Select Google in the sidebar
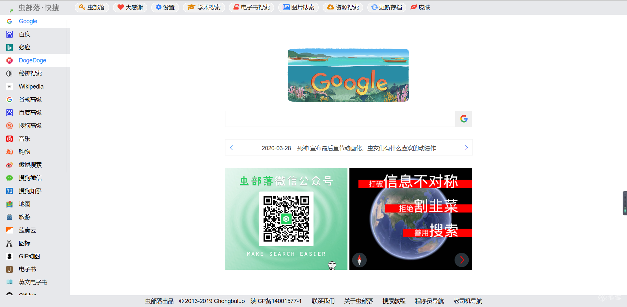The image size is (627, 307). tap(35, 21)
